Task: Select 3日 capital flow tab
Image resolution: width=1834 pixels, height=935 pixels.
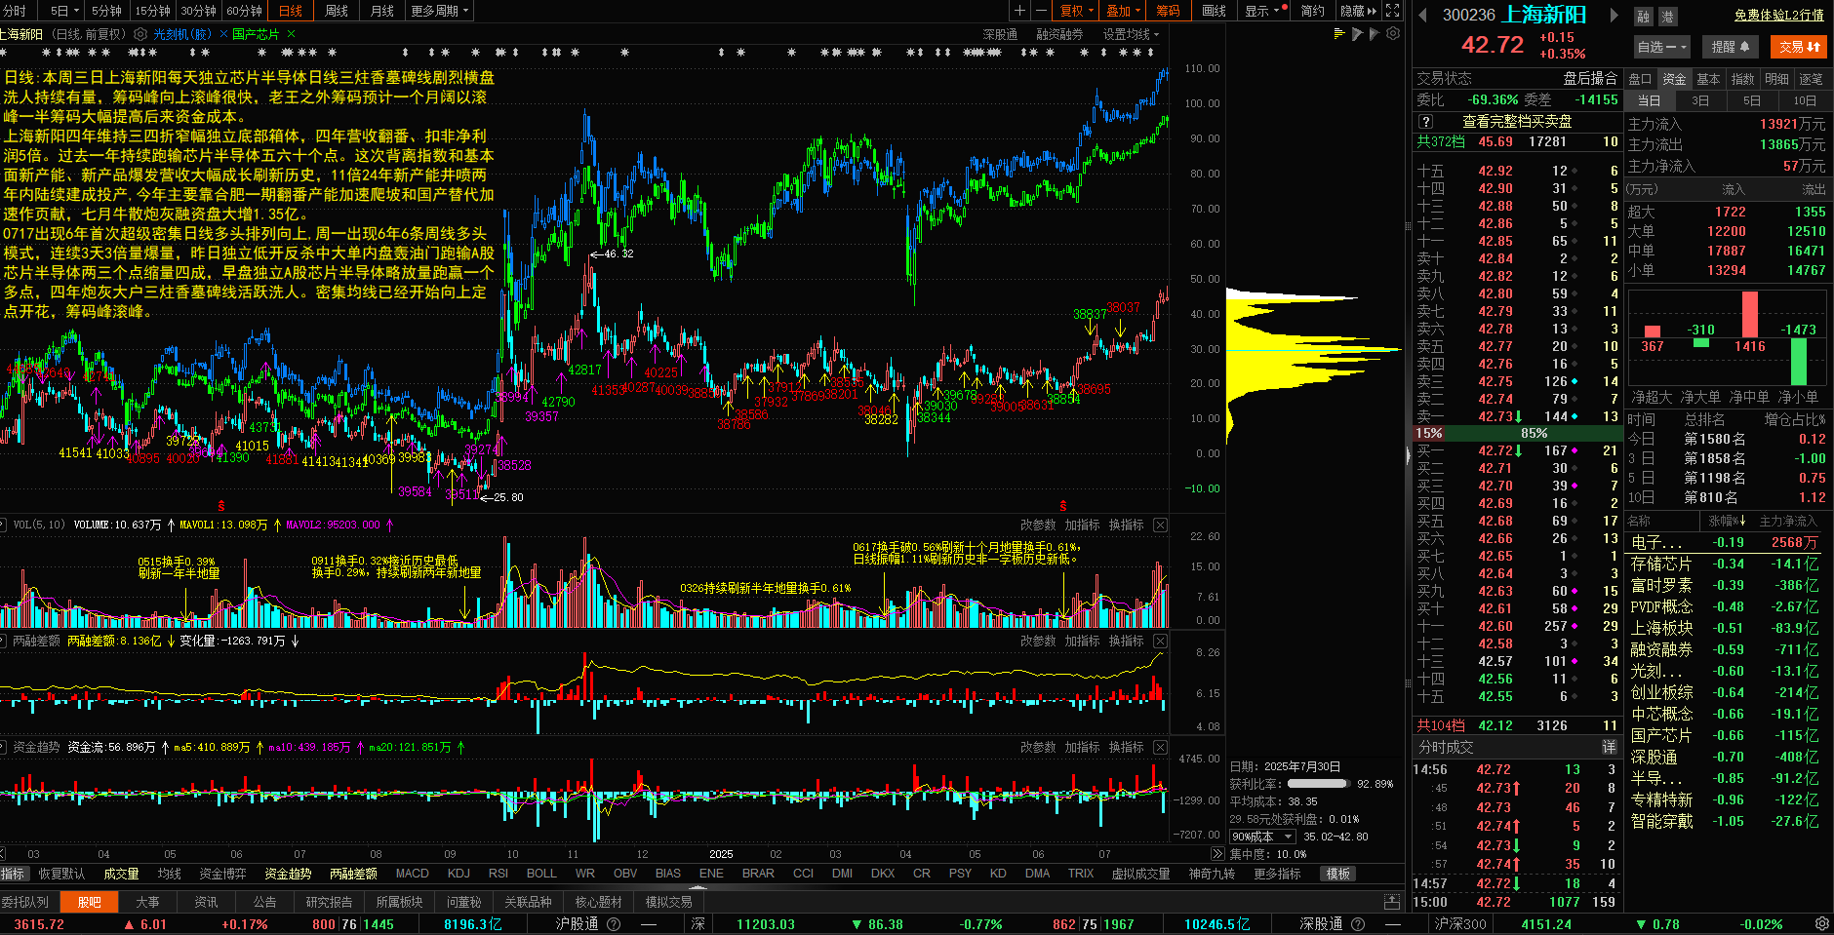Action: [1700, 100]
